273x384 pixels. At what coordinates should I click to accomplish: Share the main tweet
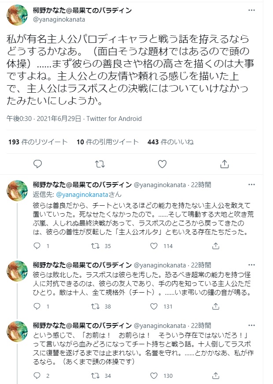click(x=224, y=164)
